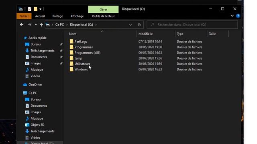Refresh the current folder view
The width and height of the screenshot is (257, 144).
pos(139,25)
